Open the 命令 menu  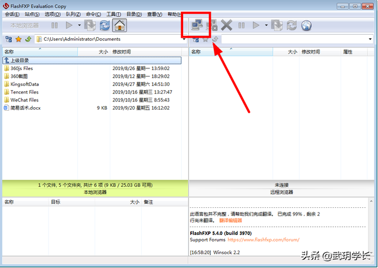(93, 14)
